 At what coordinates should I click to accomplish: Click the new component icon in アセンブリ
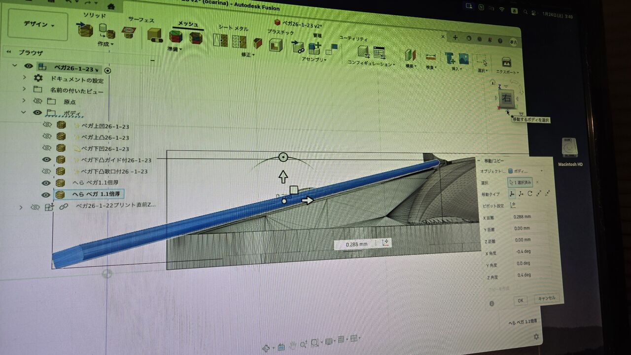pos(315,48)
